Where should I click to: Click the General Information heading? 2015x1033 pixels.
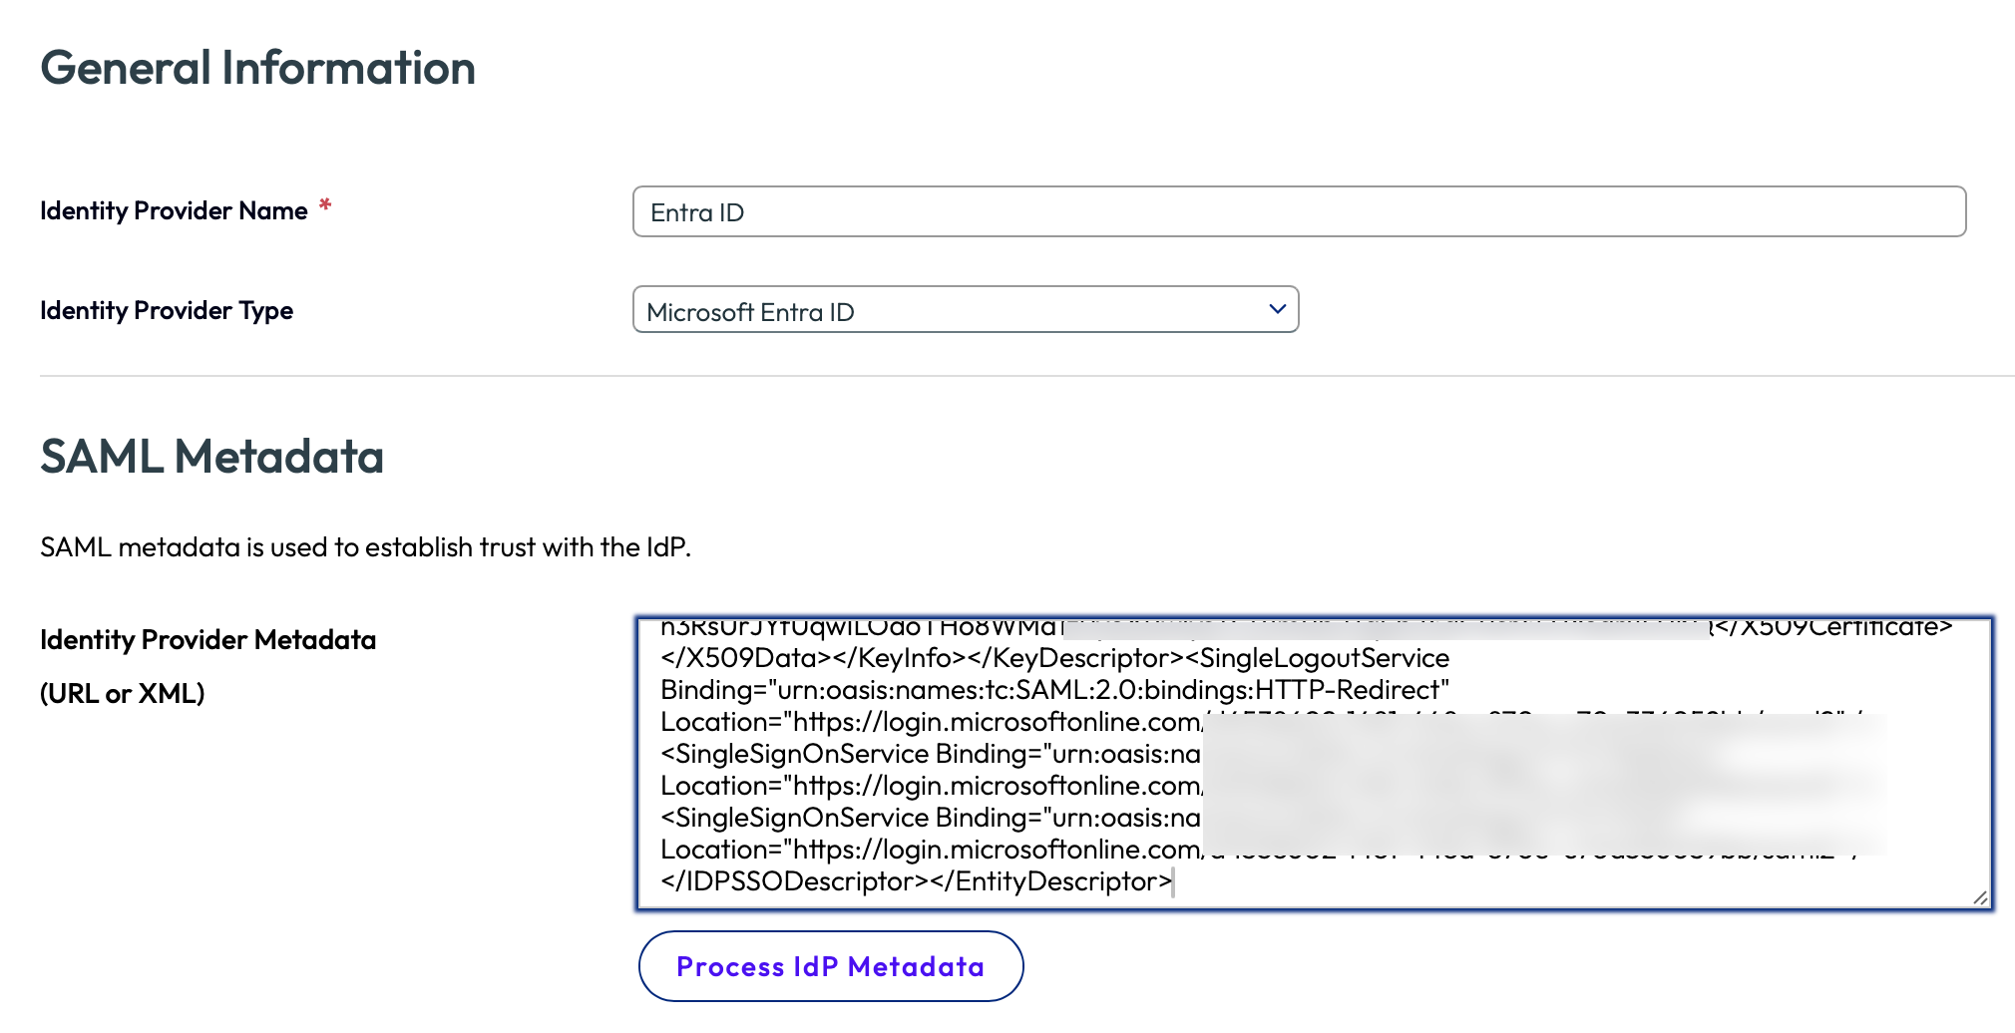(257, 69)
